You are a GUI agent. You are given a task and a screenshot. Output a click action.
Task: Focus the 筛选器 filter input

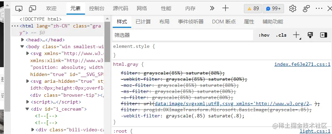point(183,35)
